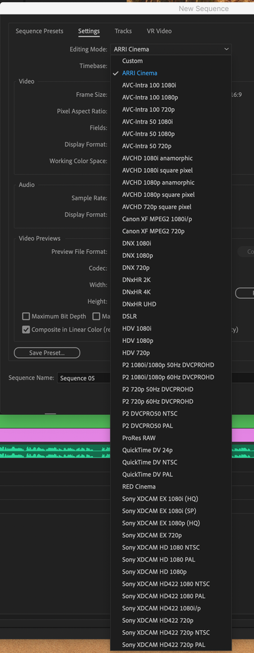Viewport: 254px width, 653px height.
Task: Pick Sony XDCAM EX 1080p (HQ)
Action: (x=171, y=523)
